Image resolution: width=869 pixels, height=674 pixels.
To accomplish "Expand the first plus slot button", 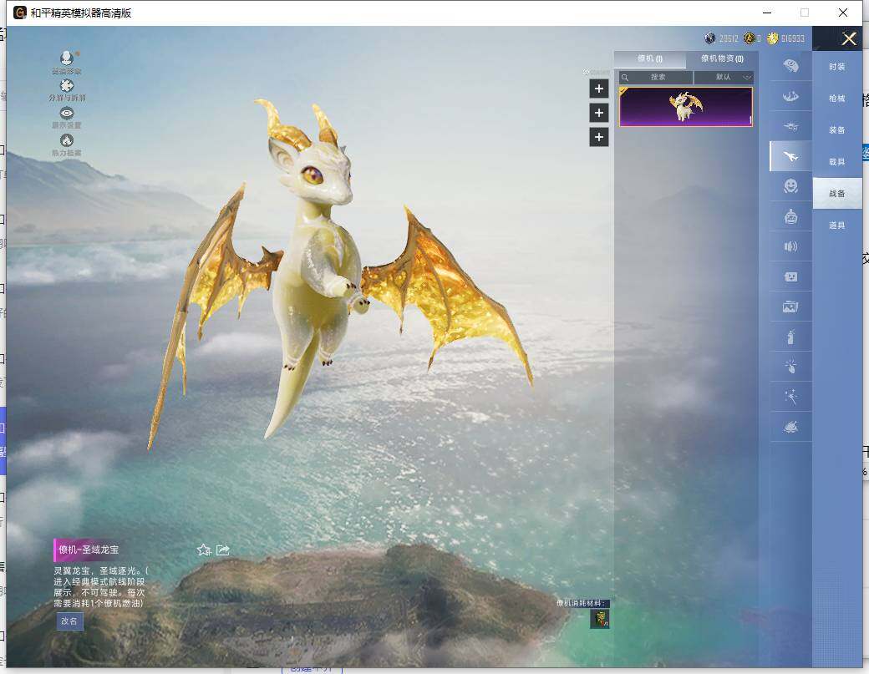I will point(598,89).
